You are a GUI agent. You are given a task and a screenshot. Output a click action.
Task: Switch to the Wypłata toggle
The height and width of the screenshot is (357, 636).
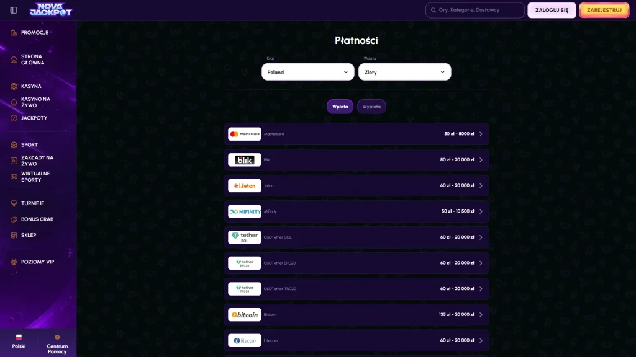tap(371, 107)
